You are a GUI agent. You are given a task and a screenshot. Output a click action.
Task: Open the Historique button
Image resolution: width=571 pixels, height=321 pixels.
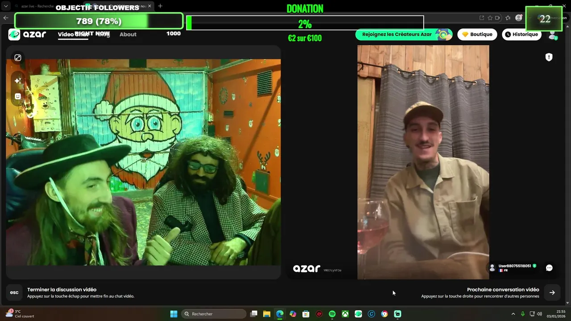[x=521, y=34]
